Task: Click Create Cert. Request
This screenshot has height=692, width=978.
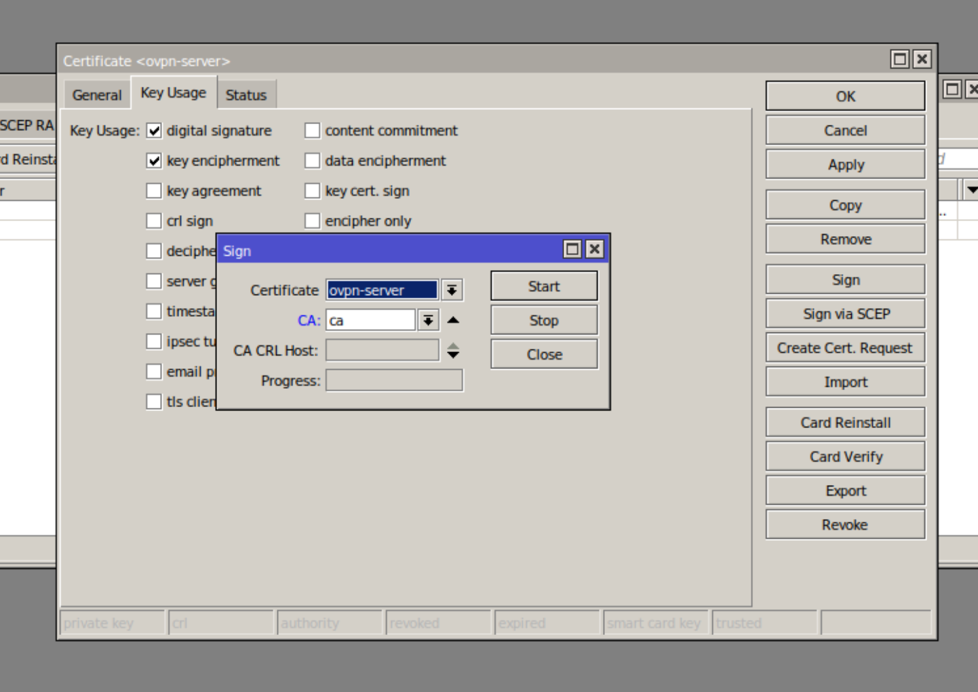Action: click(x=845, y=347)
